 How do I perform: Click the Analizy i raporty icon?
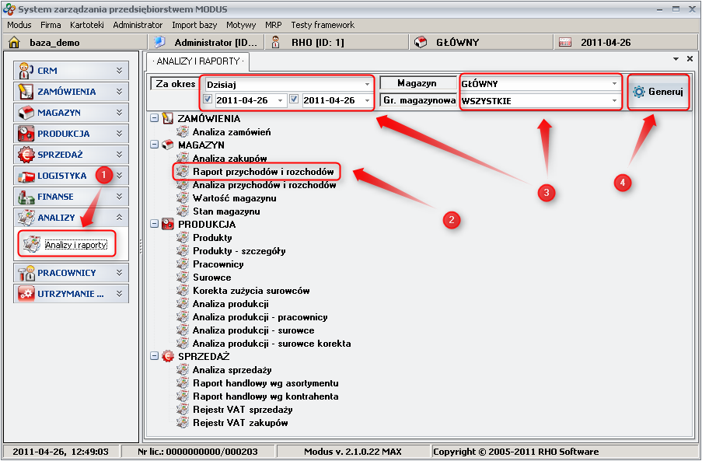pyautogui.click(x=31, y=245)
